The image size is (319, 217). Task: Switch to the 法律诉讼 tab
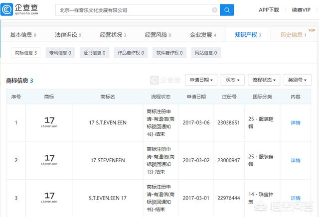[68, 35]
